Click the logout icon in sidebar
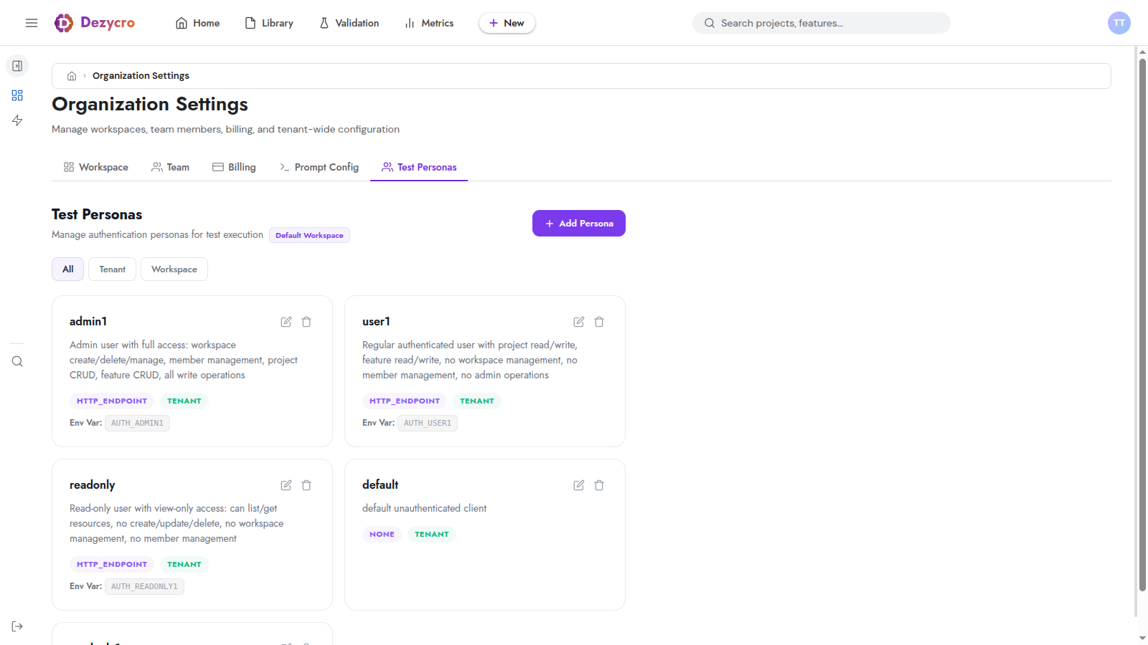Image resolution: width=1148 pixels, height=645 pixels. 17,626
